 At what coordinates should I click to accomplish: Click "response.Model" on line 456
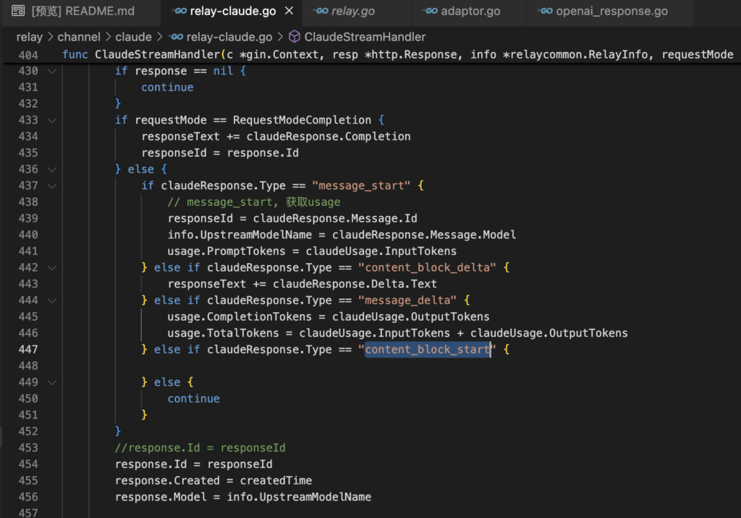pyautogui.click(x=161, y=497)
